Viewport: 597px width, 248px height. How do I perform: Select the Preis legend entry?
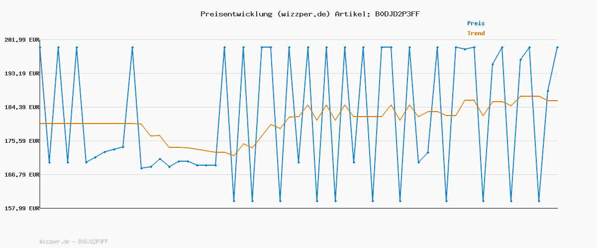(x=476, y=23)
